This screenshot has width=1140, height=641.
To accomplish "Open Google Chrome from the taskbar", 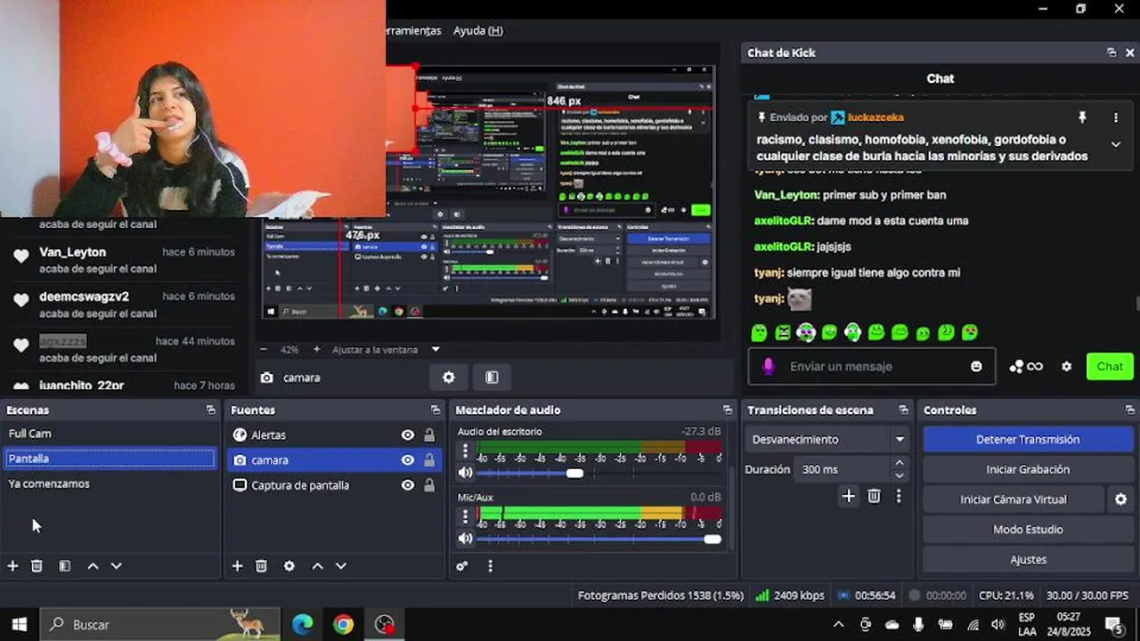I will [343, 625].
